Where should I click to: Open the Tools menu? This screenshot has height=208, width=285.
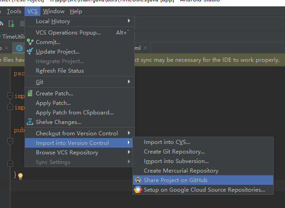coord(14,11)
